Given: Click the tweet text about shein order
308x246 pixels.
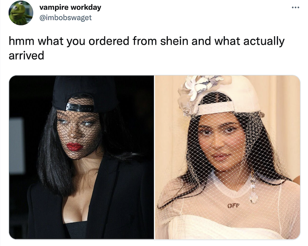Looking at the screenshot, I should [x=147, y=48].
